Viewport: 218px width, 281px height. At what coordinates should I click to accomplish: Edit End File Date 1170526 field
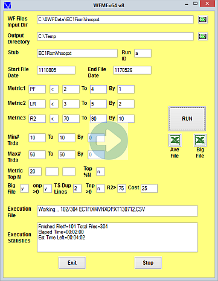point(132,70)
